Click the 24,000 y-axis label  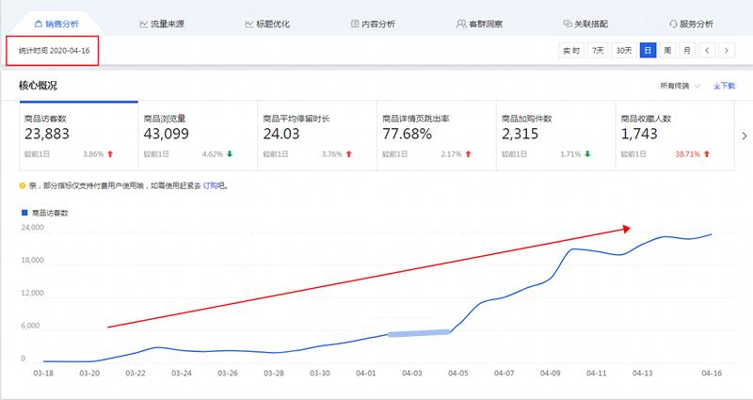pos(32,228)
